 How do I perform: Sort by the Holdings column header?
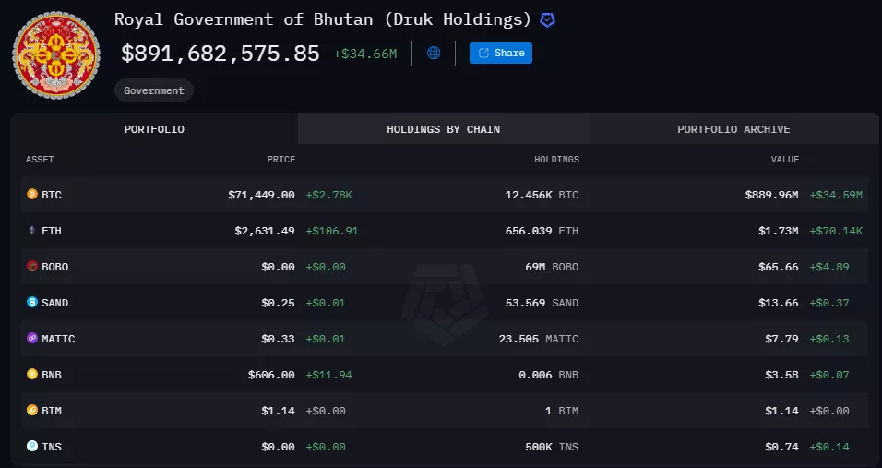(x=556, y=160)
